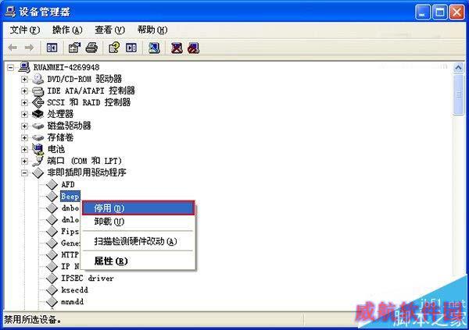Screen dimensions: 469x330
Task: Select the Beep driver entry
Action: [x=70, y=197]
